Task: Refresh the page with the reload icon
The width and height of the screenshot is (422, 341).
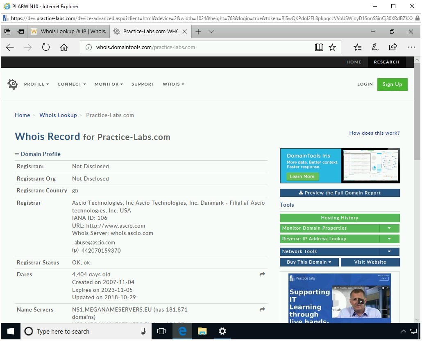Action: pos(45,47)
